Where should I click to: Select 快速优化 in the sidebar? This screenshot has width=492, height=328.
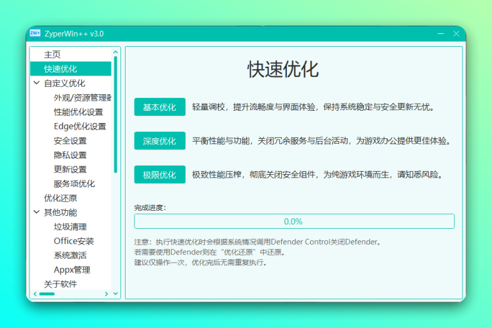(x=60, y=69)
